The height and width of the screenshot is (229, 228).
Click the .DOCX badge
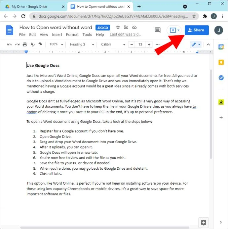coord(103,28)
